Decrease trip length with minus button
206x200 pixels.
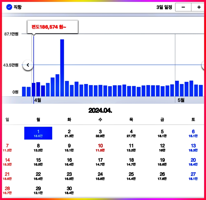point(183,7)
